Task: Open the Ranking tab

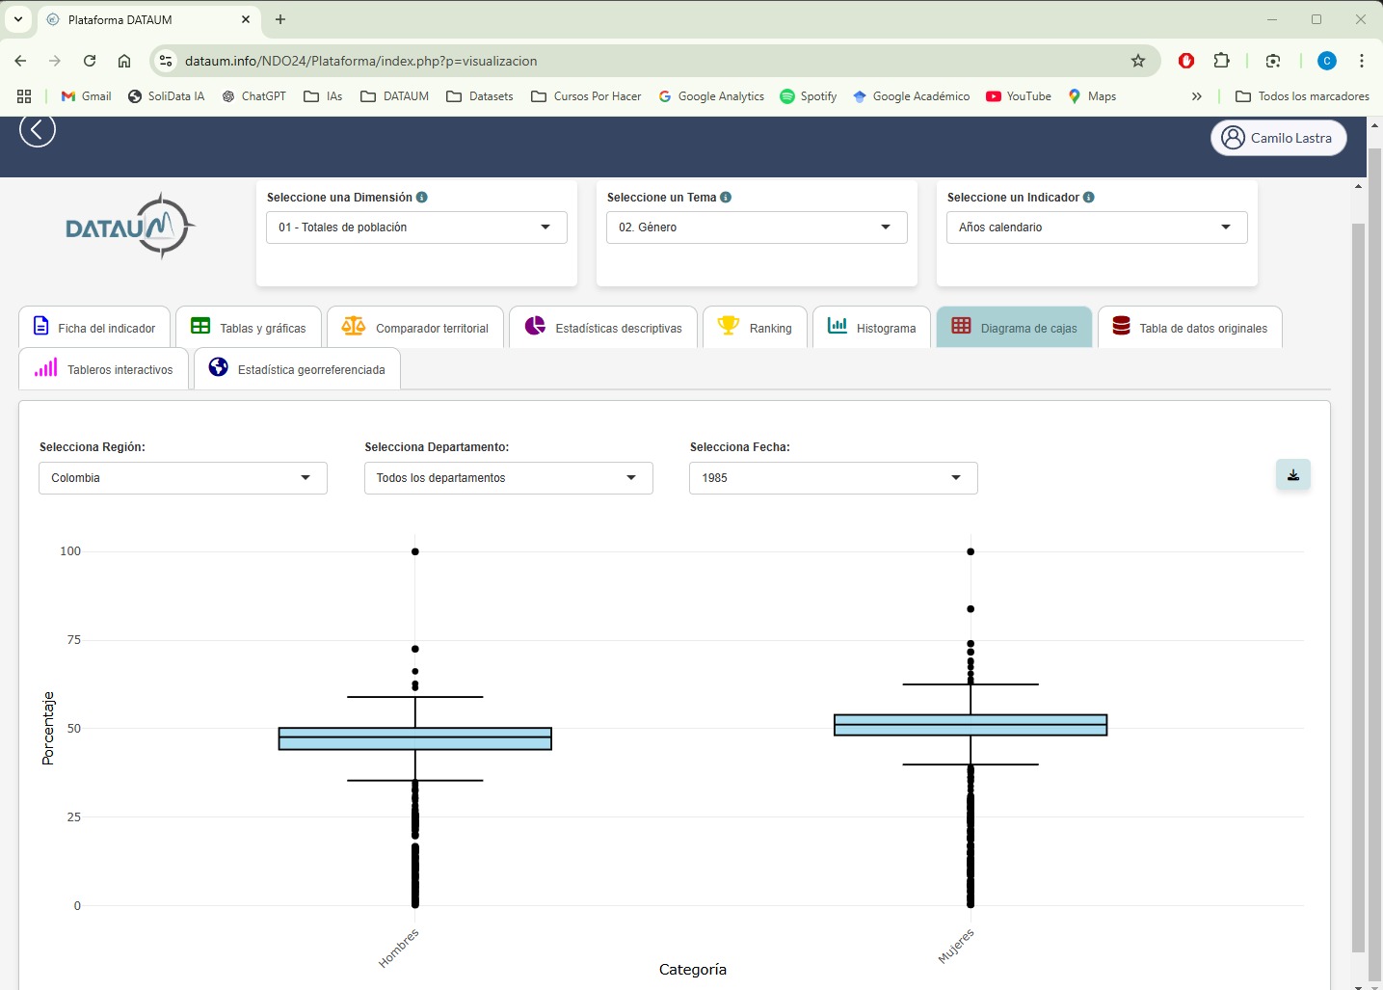Action: pos(756,328)
